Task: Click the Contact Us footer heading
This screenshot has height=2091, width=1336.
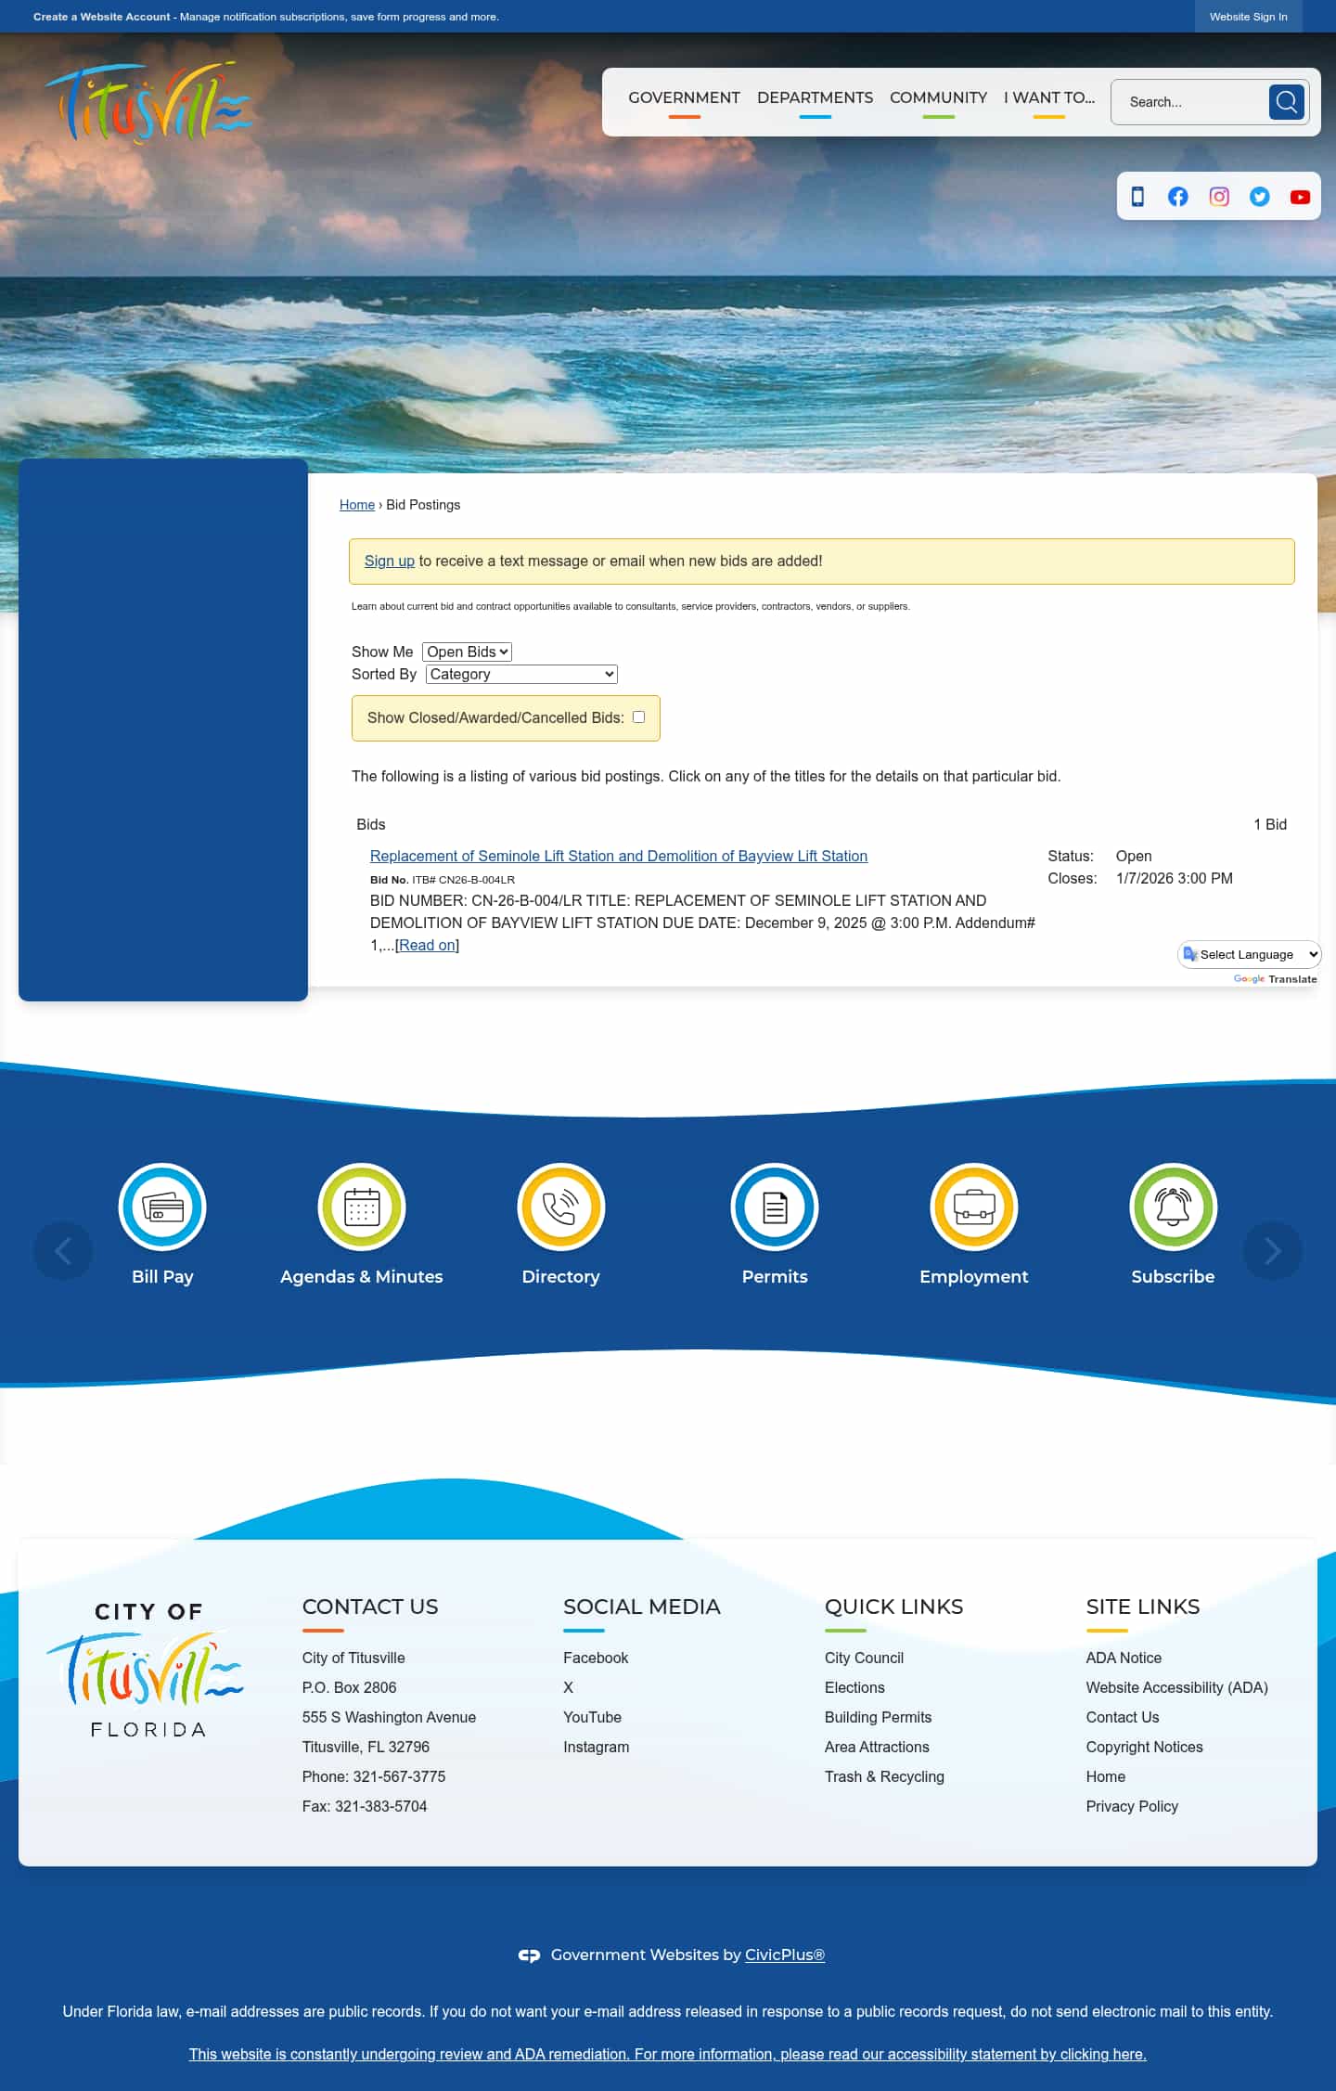Action: 370,1607
